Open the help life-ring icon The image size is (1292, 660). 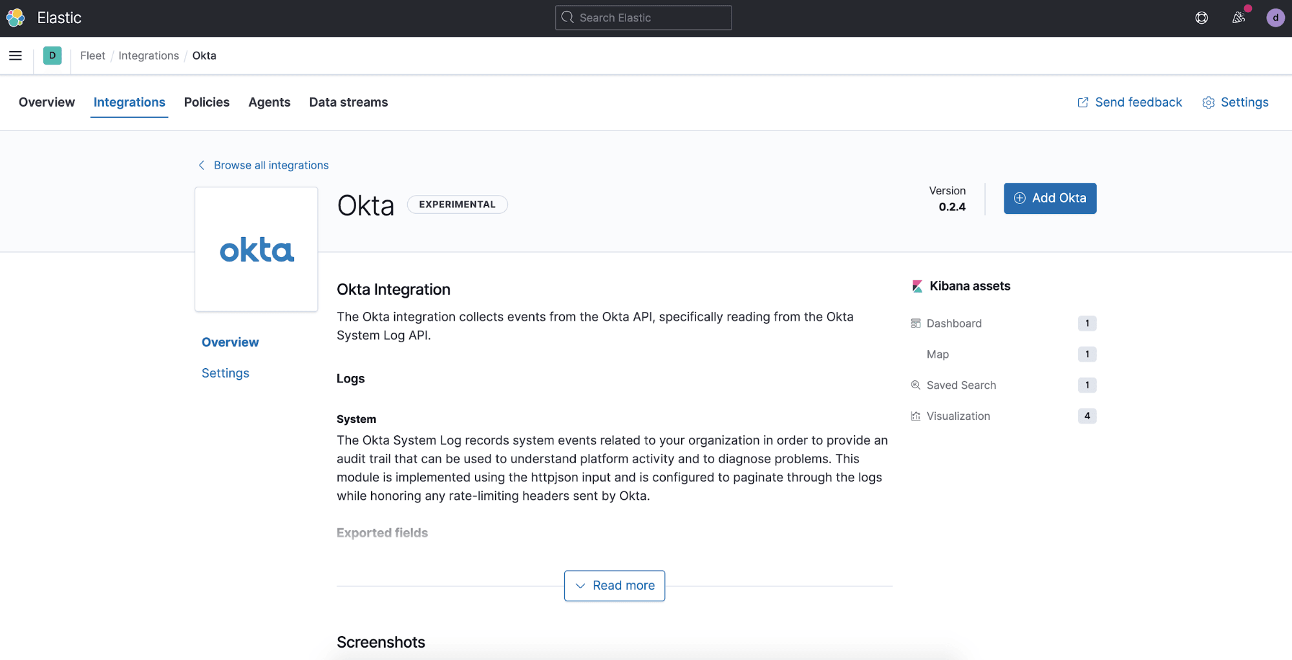tap(1202, 17)
